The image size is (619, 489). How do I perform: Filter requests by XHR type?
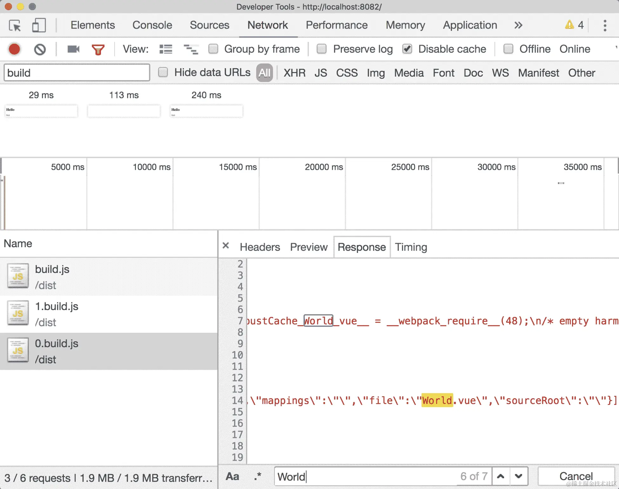294,73
